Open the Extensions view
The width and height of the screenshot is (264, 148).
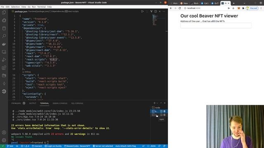pos(4,67)
